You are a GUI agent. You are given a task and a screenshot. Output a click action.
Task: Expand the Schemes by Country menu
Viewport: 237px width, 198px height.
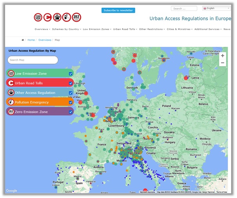coord(66,29)
